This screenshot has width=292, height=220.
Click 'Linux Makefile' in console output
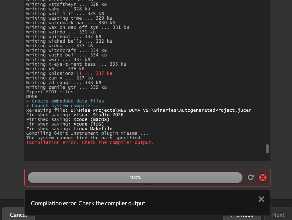pos(93,129)
